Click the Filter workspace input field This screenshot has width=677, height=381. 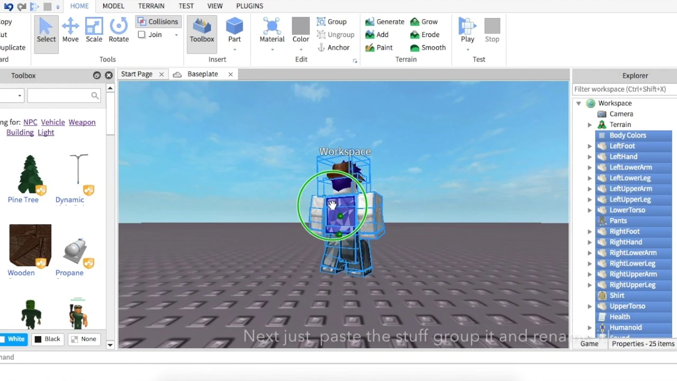tap(624, 89)
